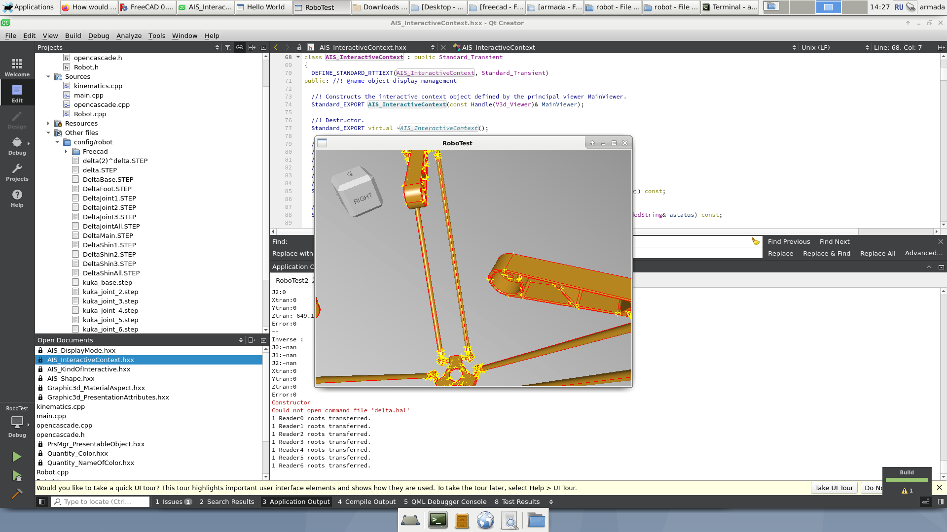
Task: Select AIS_Shape.hxx in Open Documents
Action: tap(71, 378)
